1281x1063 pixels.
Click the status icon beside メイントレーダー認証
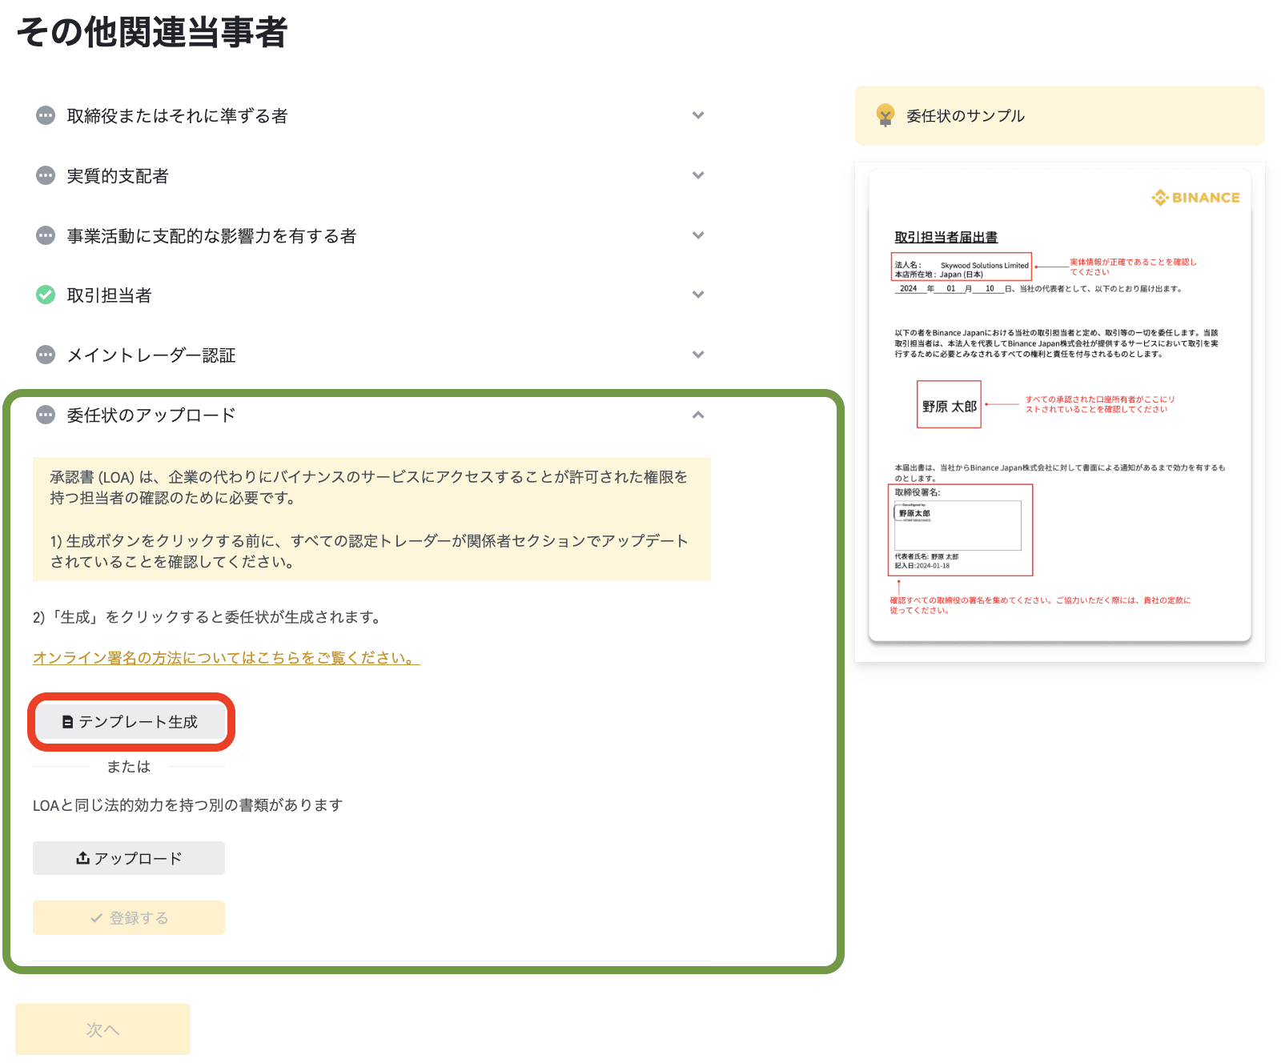[x=46, y=355]
